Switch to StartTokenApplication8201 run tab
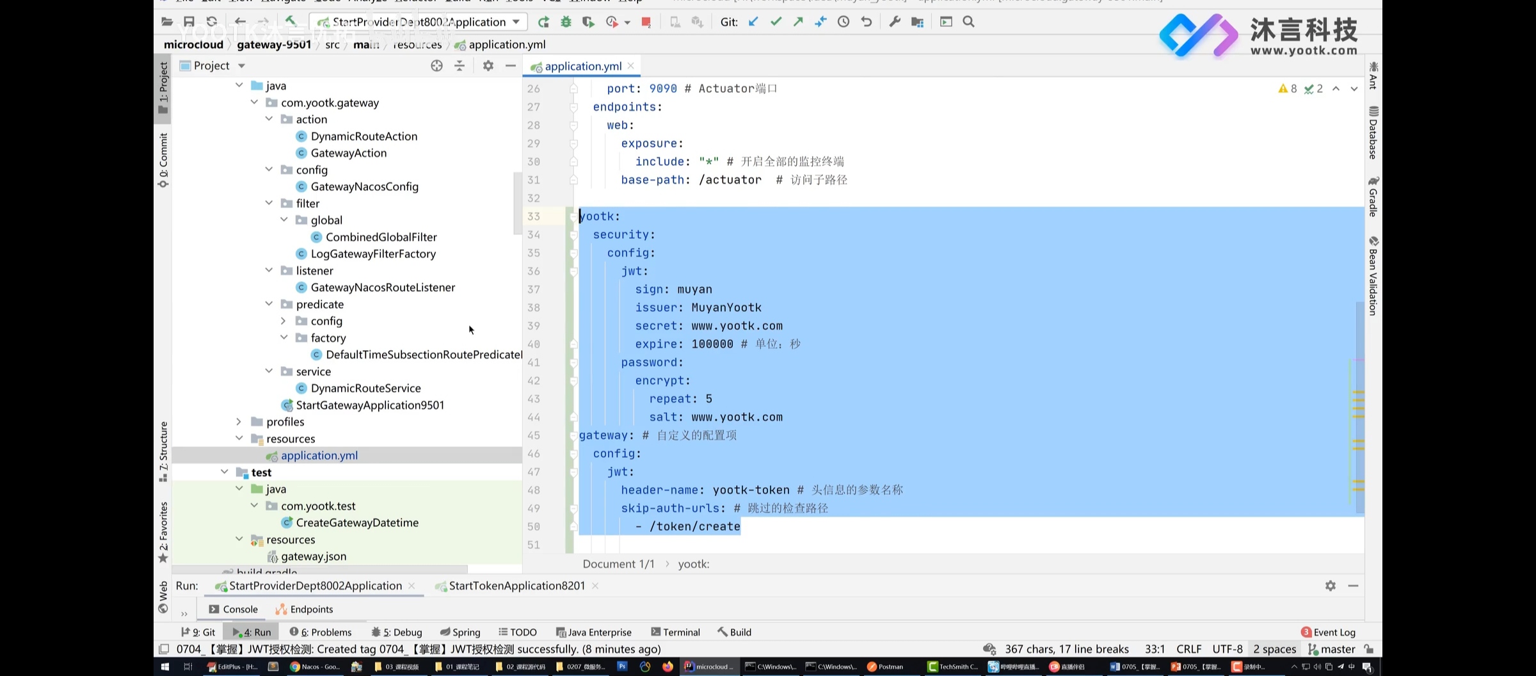 pos(516,586)
